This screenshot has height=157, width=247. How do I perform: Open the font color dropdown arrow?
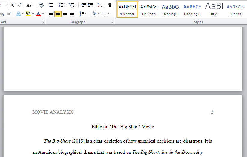43,14
